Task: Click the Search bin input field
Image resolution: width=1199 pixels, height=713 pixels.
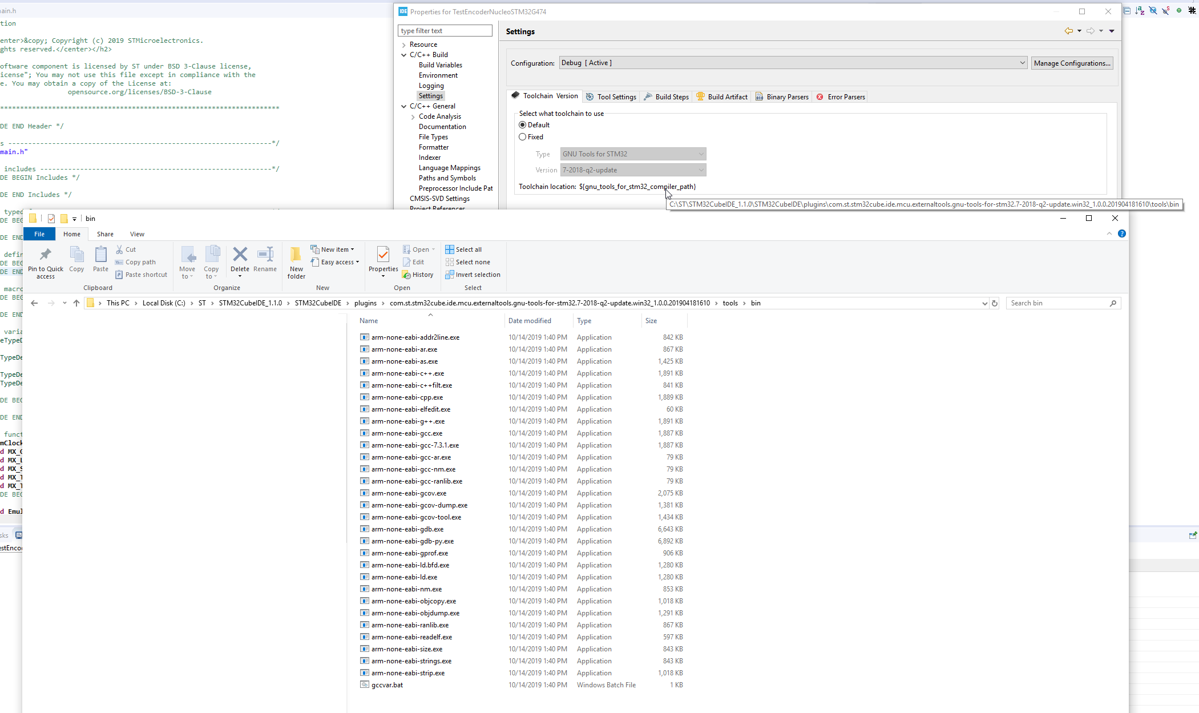Action: tap(1058, 303)
